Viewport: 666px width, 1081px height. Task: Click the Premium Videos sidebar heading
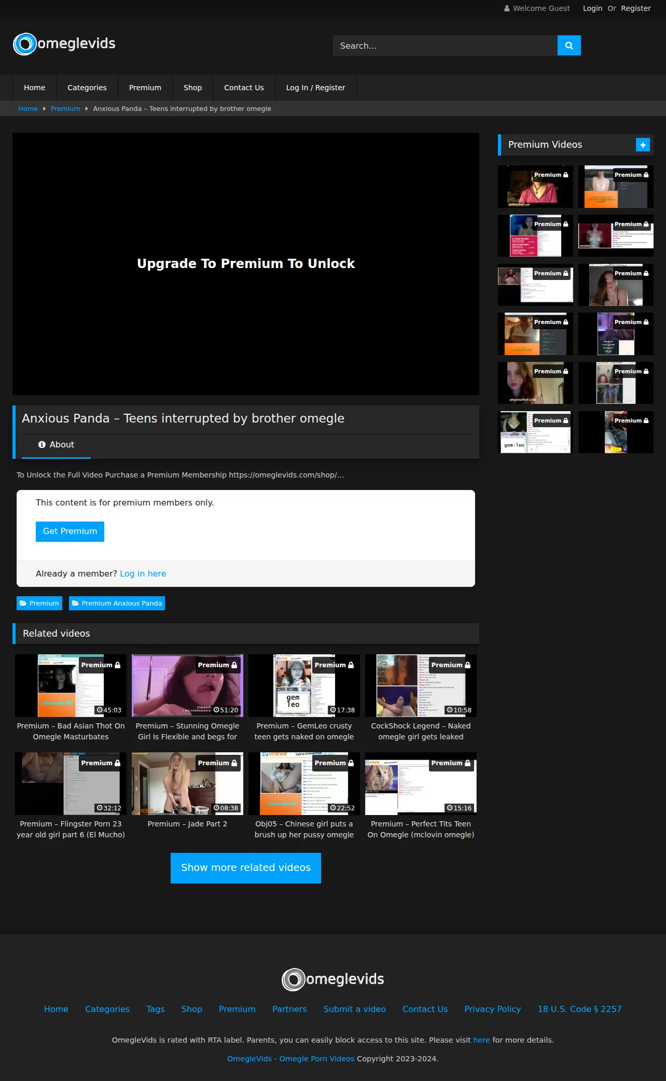click(545, 145)
